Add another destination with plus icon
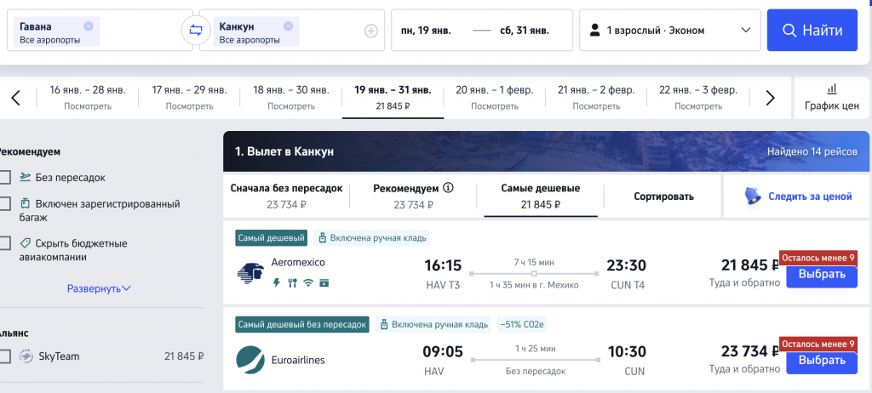Viewport: 872px width, 393px height. coord(370,31)
